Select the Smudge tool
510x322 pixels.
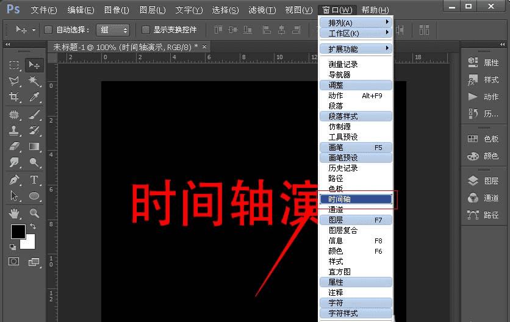pos(14,162)
